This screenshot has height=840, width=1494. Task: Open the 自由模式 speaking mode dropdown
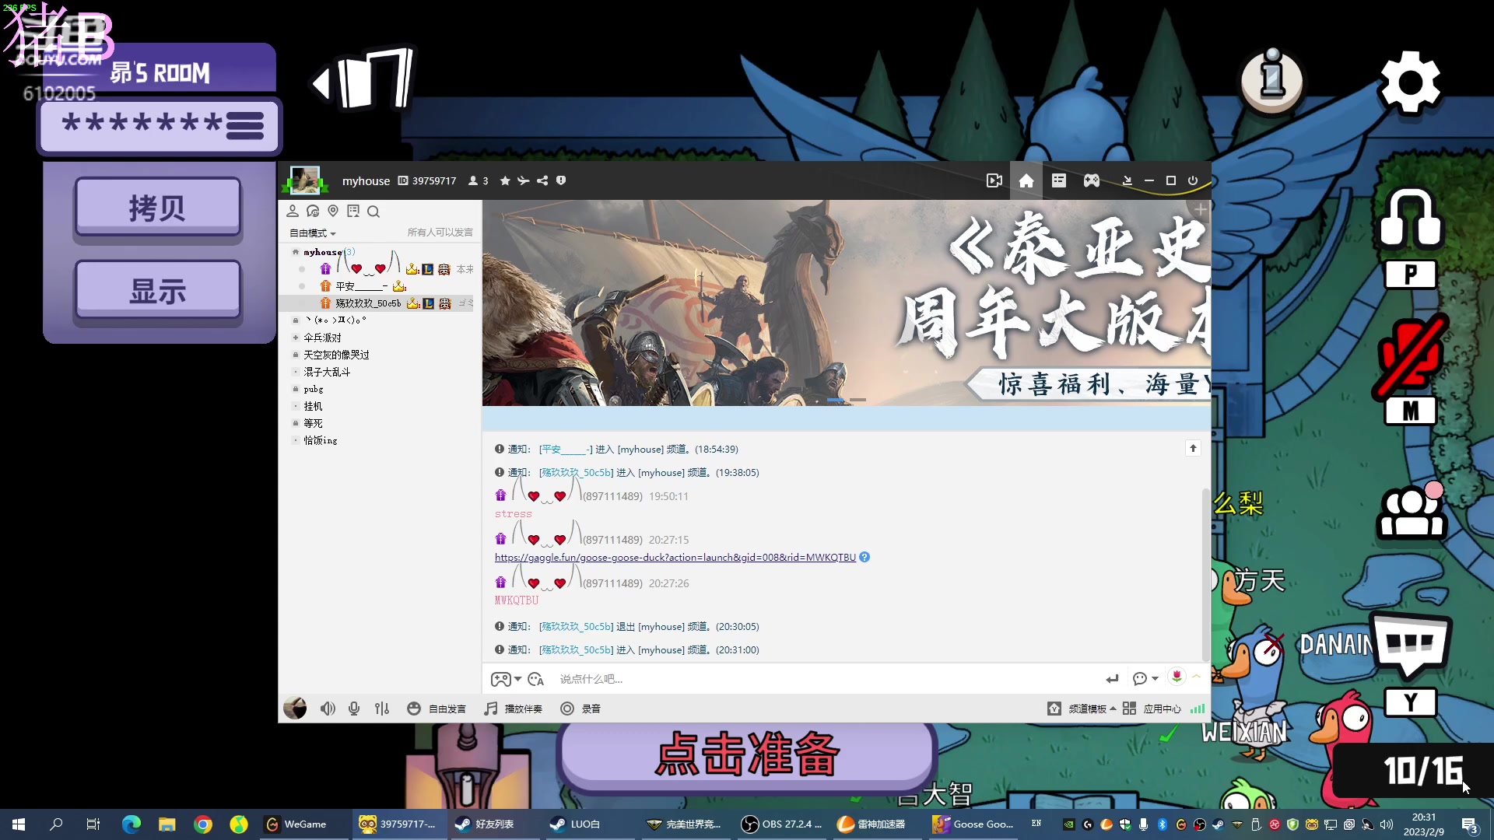313,233
